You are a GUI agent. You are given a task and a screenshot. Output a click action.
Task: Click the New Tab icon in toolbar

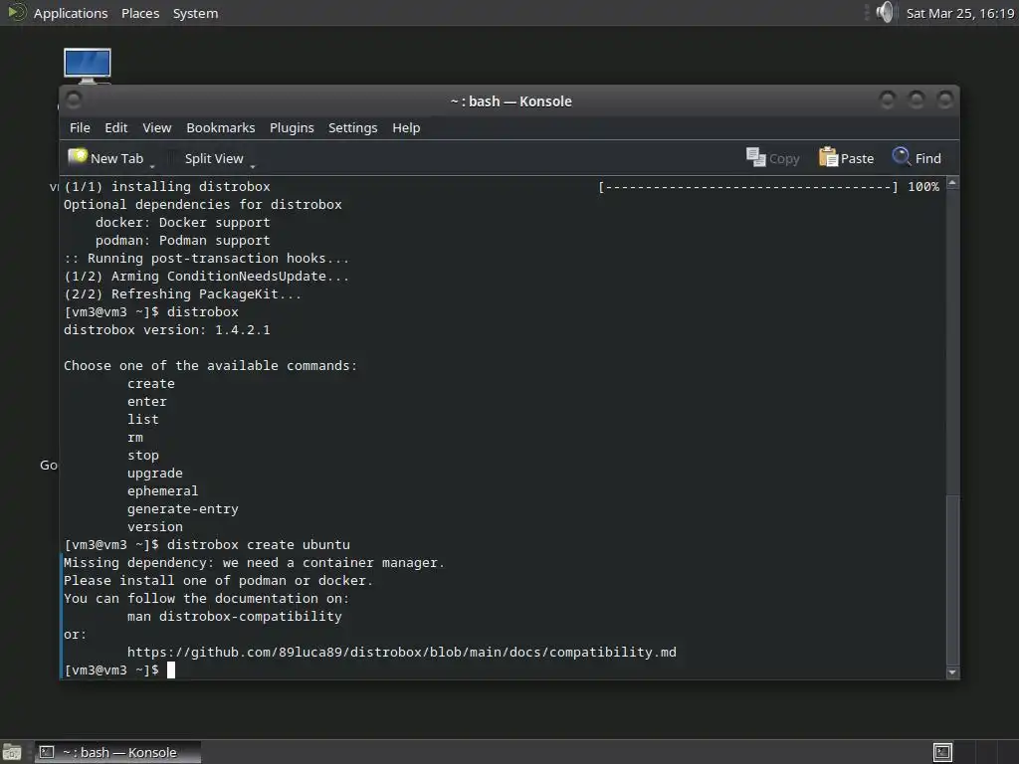tap(78, 157)
